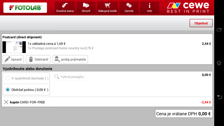Open Vybrať predajňu store search
Image resolution: width=224 pixels, height=126 pixels.
coord(69,77)
